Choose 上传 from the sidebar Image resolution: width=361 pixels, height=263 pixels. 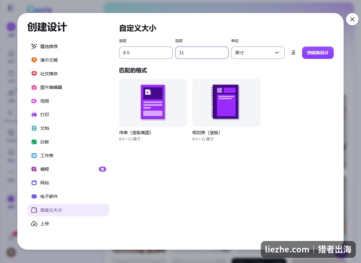click(68, 224)
